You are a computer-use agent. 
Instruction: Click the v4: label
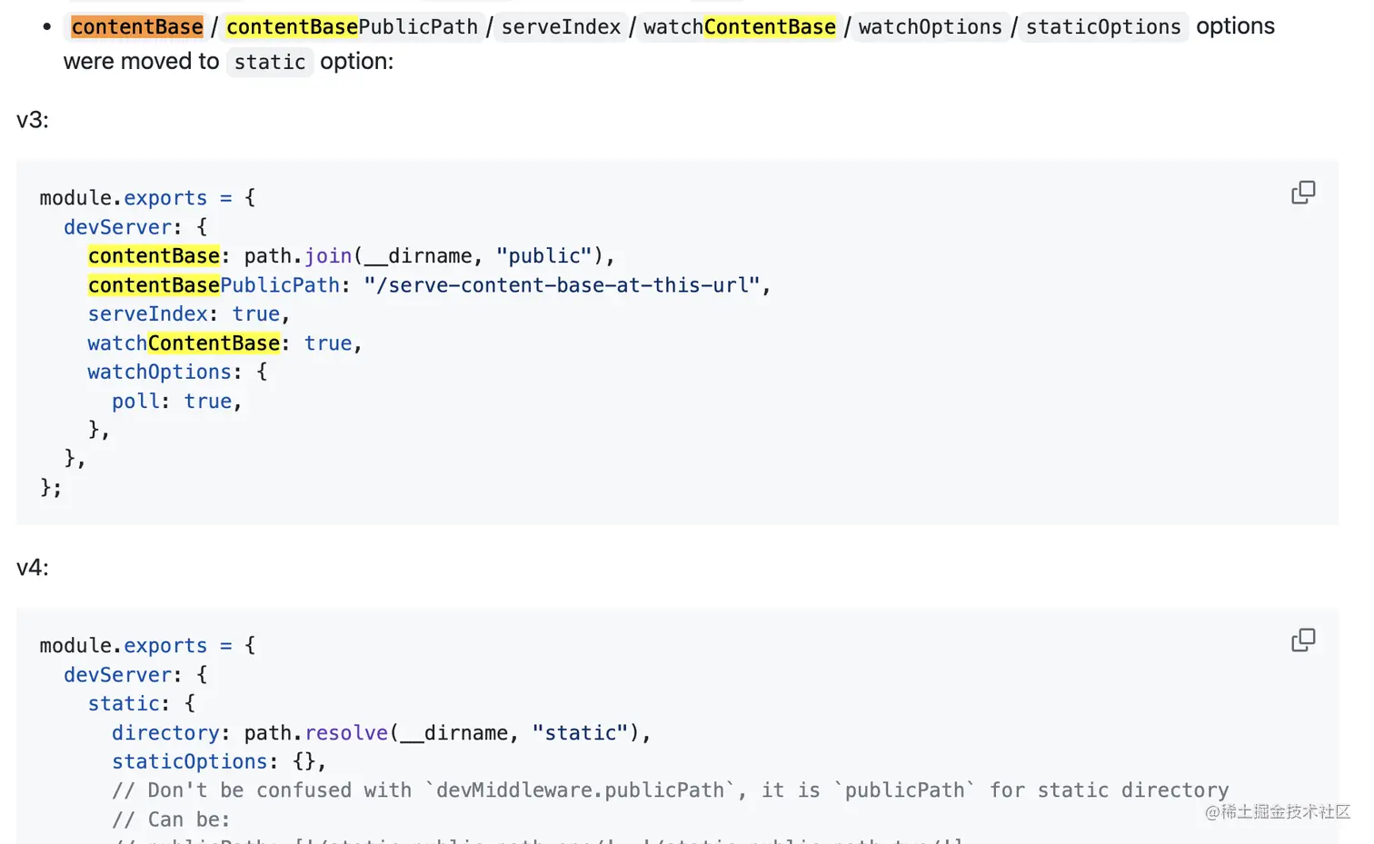pos(33,568)
